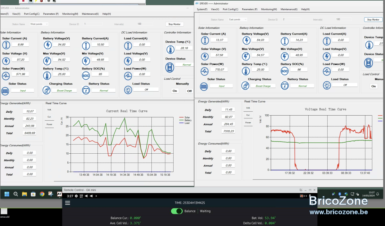The height and width of the screenshot is (226, 385).
Task: Switch to Power curve tab in West panels window
Action: tap(49, 124)
